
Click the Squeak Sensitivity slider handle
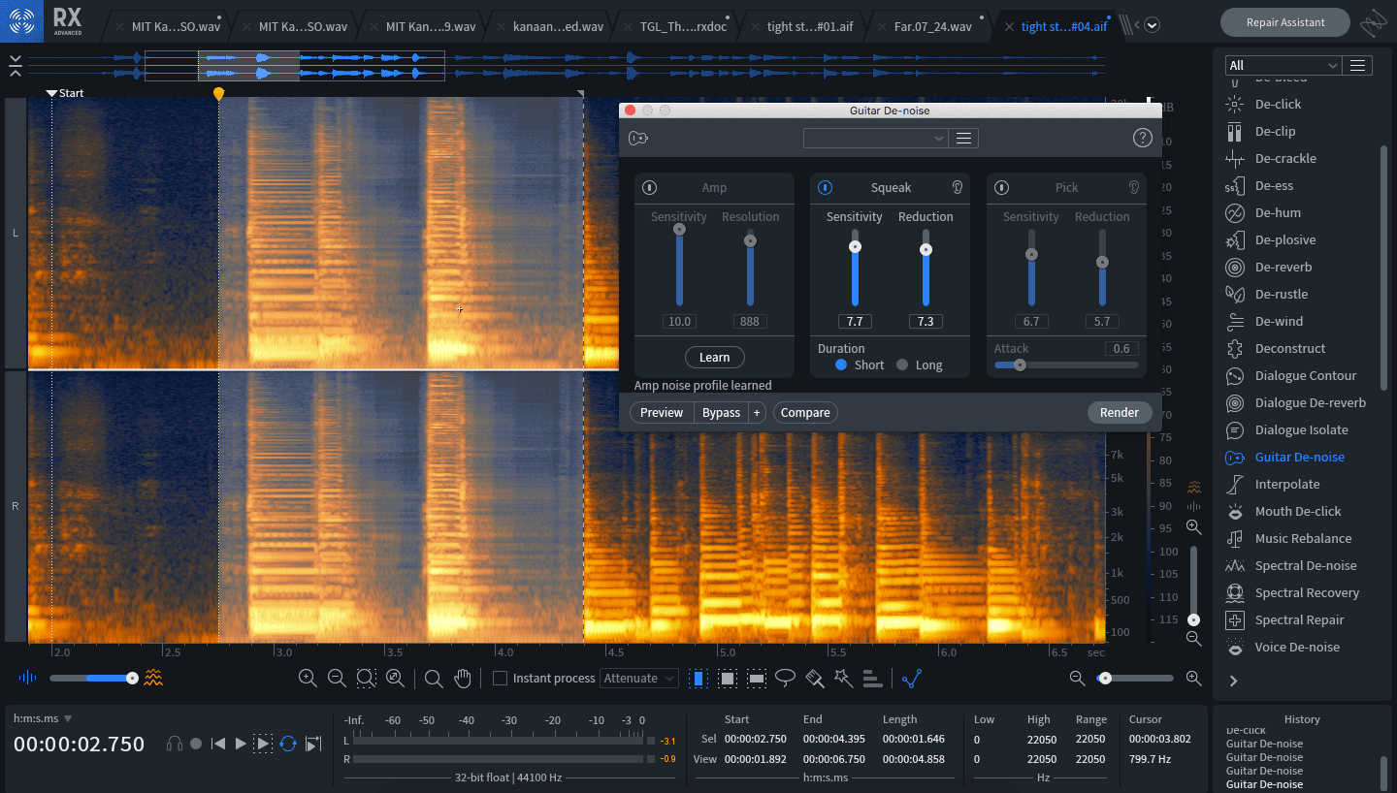855,247
